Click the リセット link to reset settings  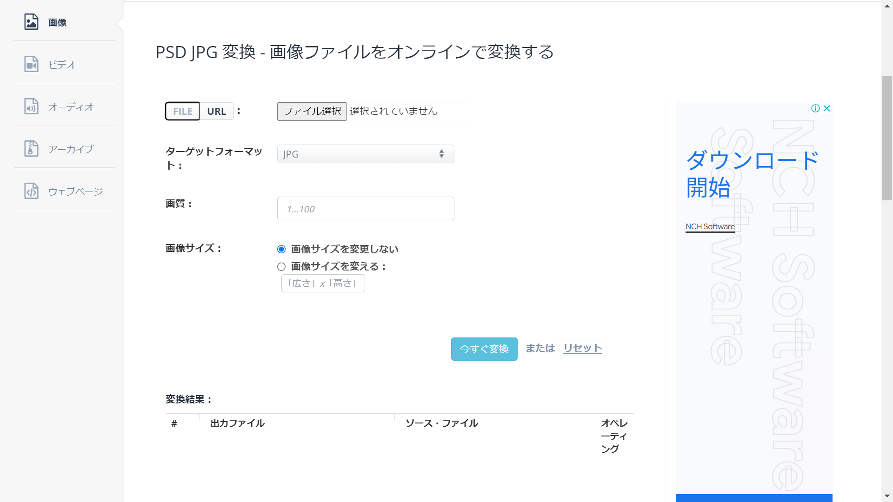[x=582, y=348]
